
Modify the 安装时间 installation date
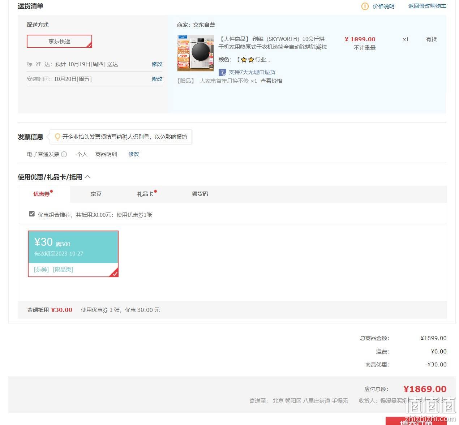[157, 79]
